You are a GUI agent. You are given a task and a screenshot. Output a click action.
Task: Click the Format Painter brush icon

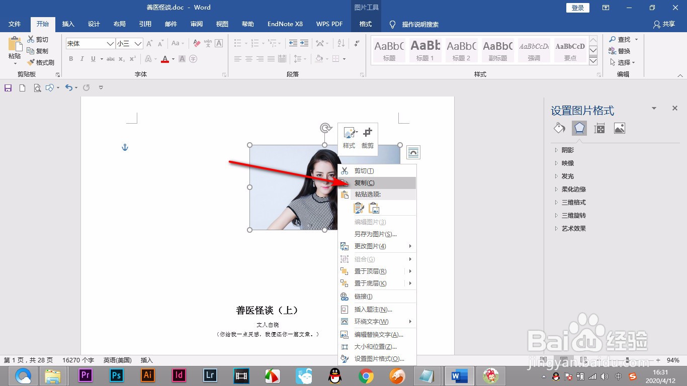point(31,63)
